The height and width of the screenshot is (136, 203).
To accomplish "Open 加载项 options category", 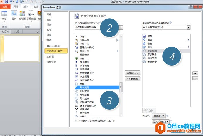I will [56, 56].
